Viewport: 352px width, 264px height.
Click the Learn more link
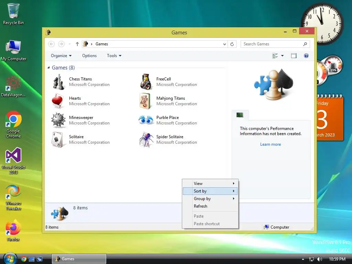[271, 144]
